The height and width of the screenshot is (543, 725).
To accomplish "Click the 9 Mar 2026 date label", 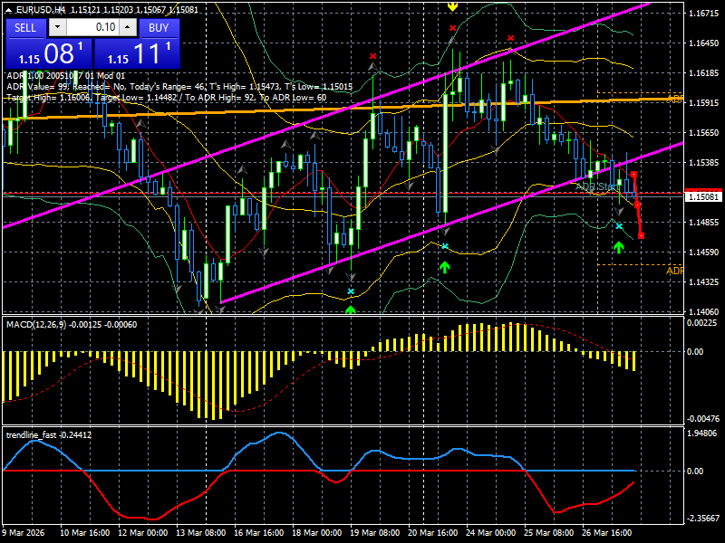I will point(24,532).
